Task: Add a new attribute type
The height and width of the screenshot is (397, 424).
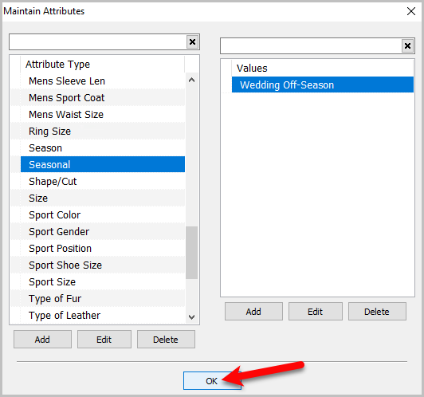Action: [42, 339]
